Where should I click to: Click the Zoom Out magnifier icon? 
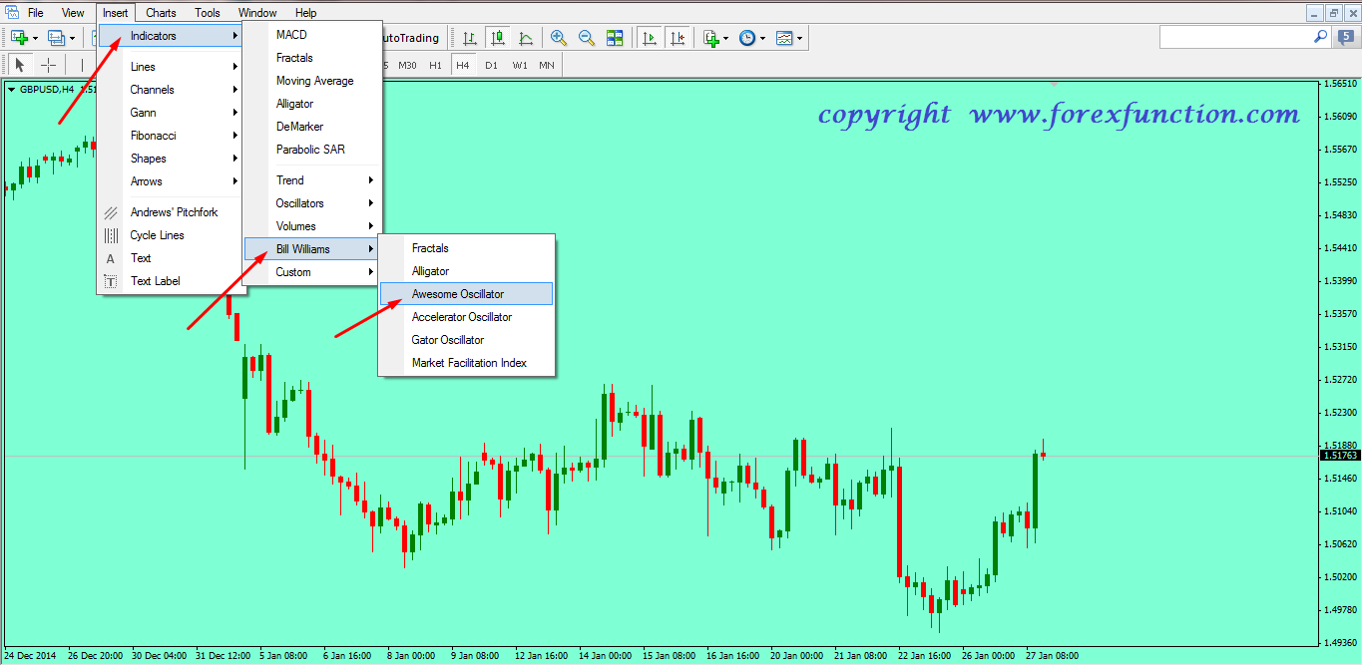587,38
